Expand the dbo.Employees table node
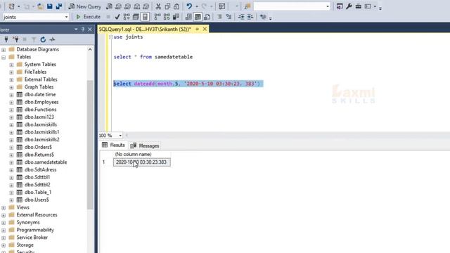Viewport: 450px width, 253px height. click(11, 103)
